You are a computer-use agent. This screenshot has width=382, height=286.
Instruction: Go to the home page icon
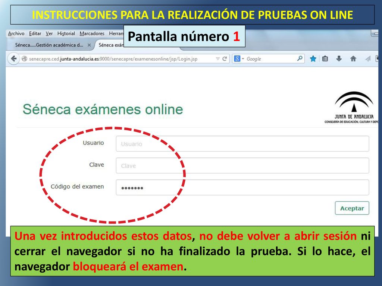[x=353, y=58]
